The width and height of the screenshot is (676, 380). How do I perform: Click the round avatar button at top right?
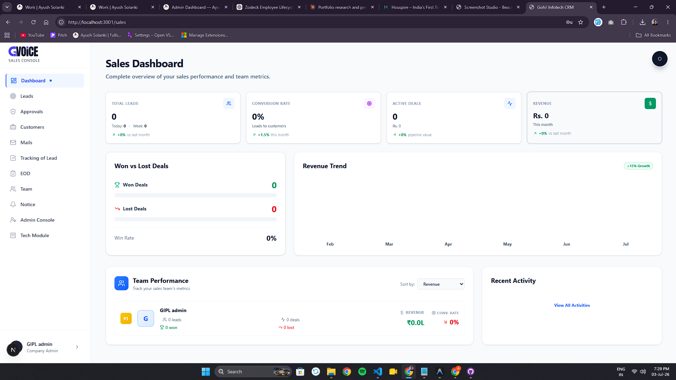[x=660, y=59]
